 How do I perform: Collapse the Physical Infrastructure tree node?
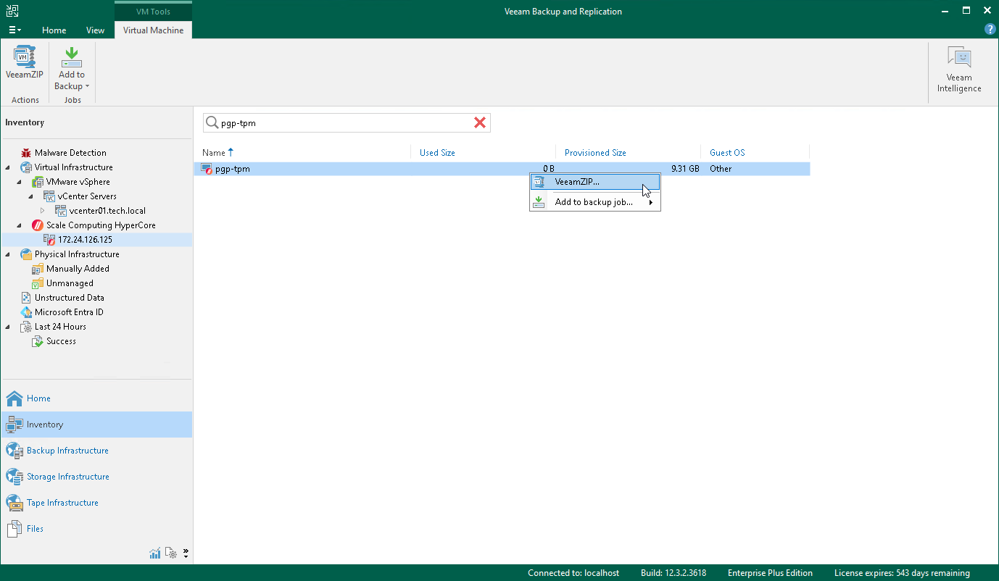point(8,254)
